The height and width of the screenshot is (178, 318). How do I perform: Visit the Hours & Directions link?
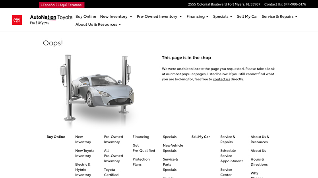point(259,162)
